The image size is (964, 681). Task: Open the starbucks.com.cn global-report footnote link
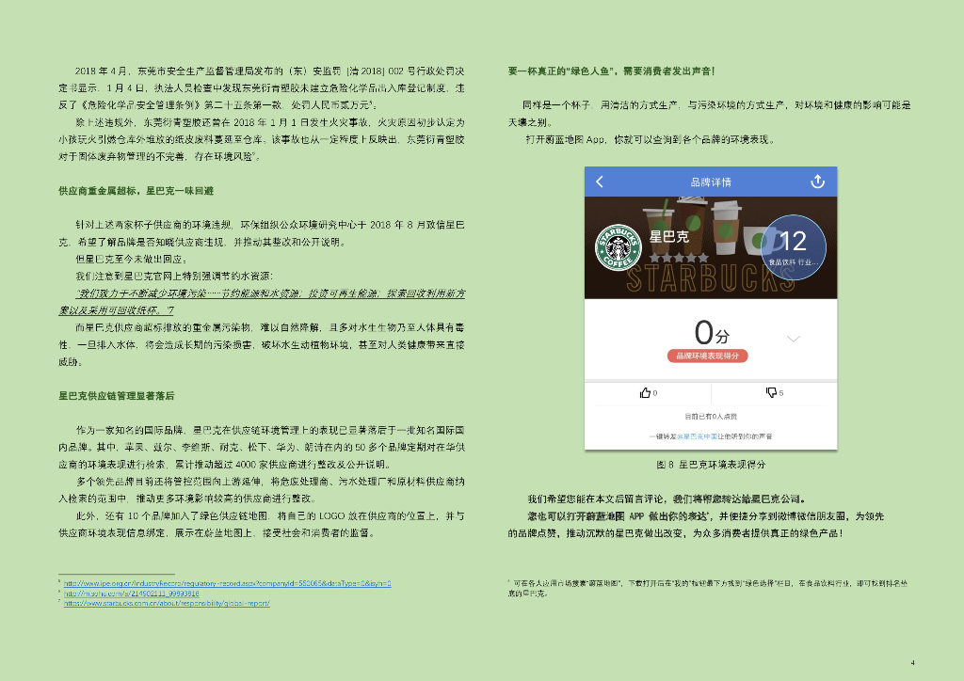167,603
